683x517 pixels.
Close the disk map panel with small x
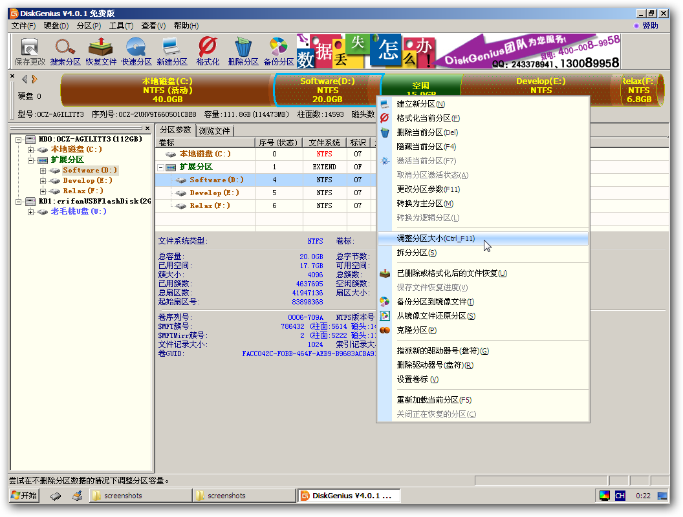(x=12, y=76)
